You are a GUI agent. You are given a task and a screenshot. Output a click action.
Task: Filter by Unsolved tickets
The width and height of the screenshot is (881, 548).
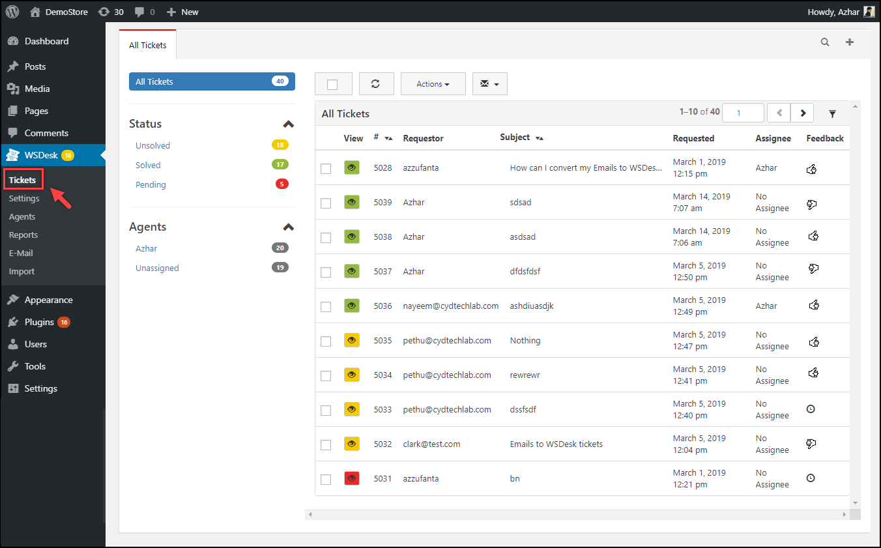pyautogui.click(x=152, y=145)
